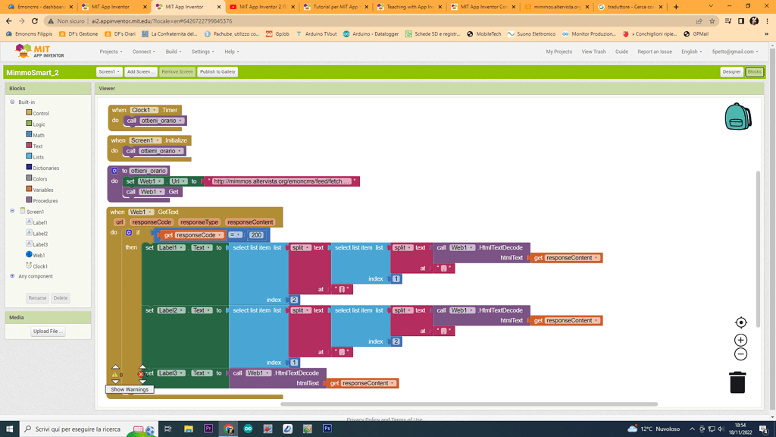Open the Projects menu
The height and width of the screenshot is (437, 776).
[111, 52]
